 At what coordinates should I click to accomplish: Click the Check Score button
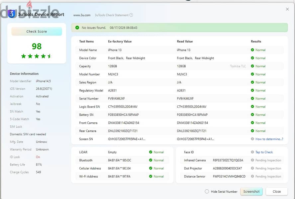pos(37,32)
